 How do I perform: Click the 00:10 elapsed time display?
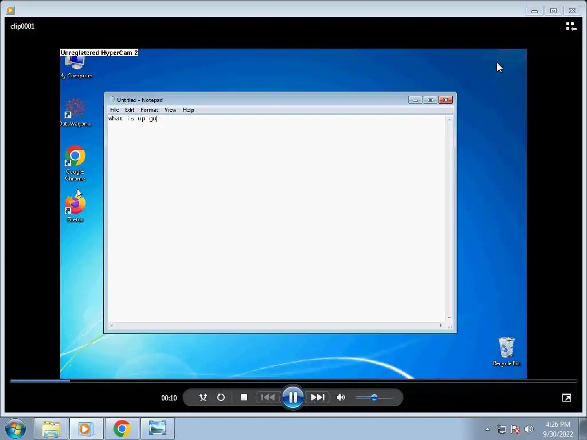pos(169,398)
